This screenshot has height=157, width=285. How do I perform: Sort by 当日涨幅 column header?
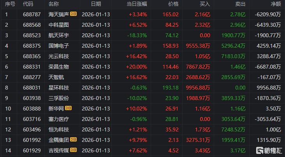137,4
